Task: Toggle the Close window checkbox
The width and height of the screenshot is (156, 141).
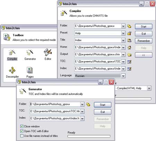Action: pyautogui.click(x=21, y=126)
